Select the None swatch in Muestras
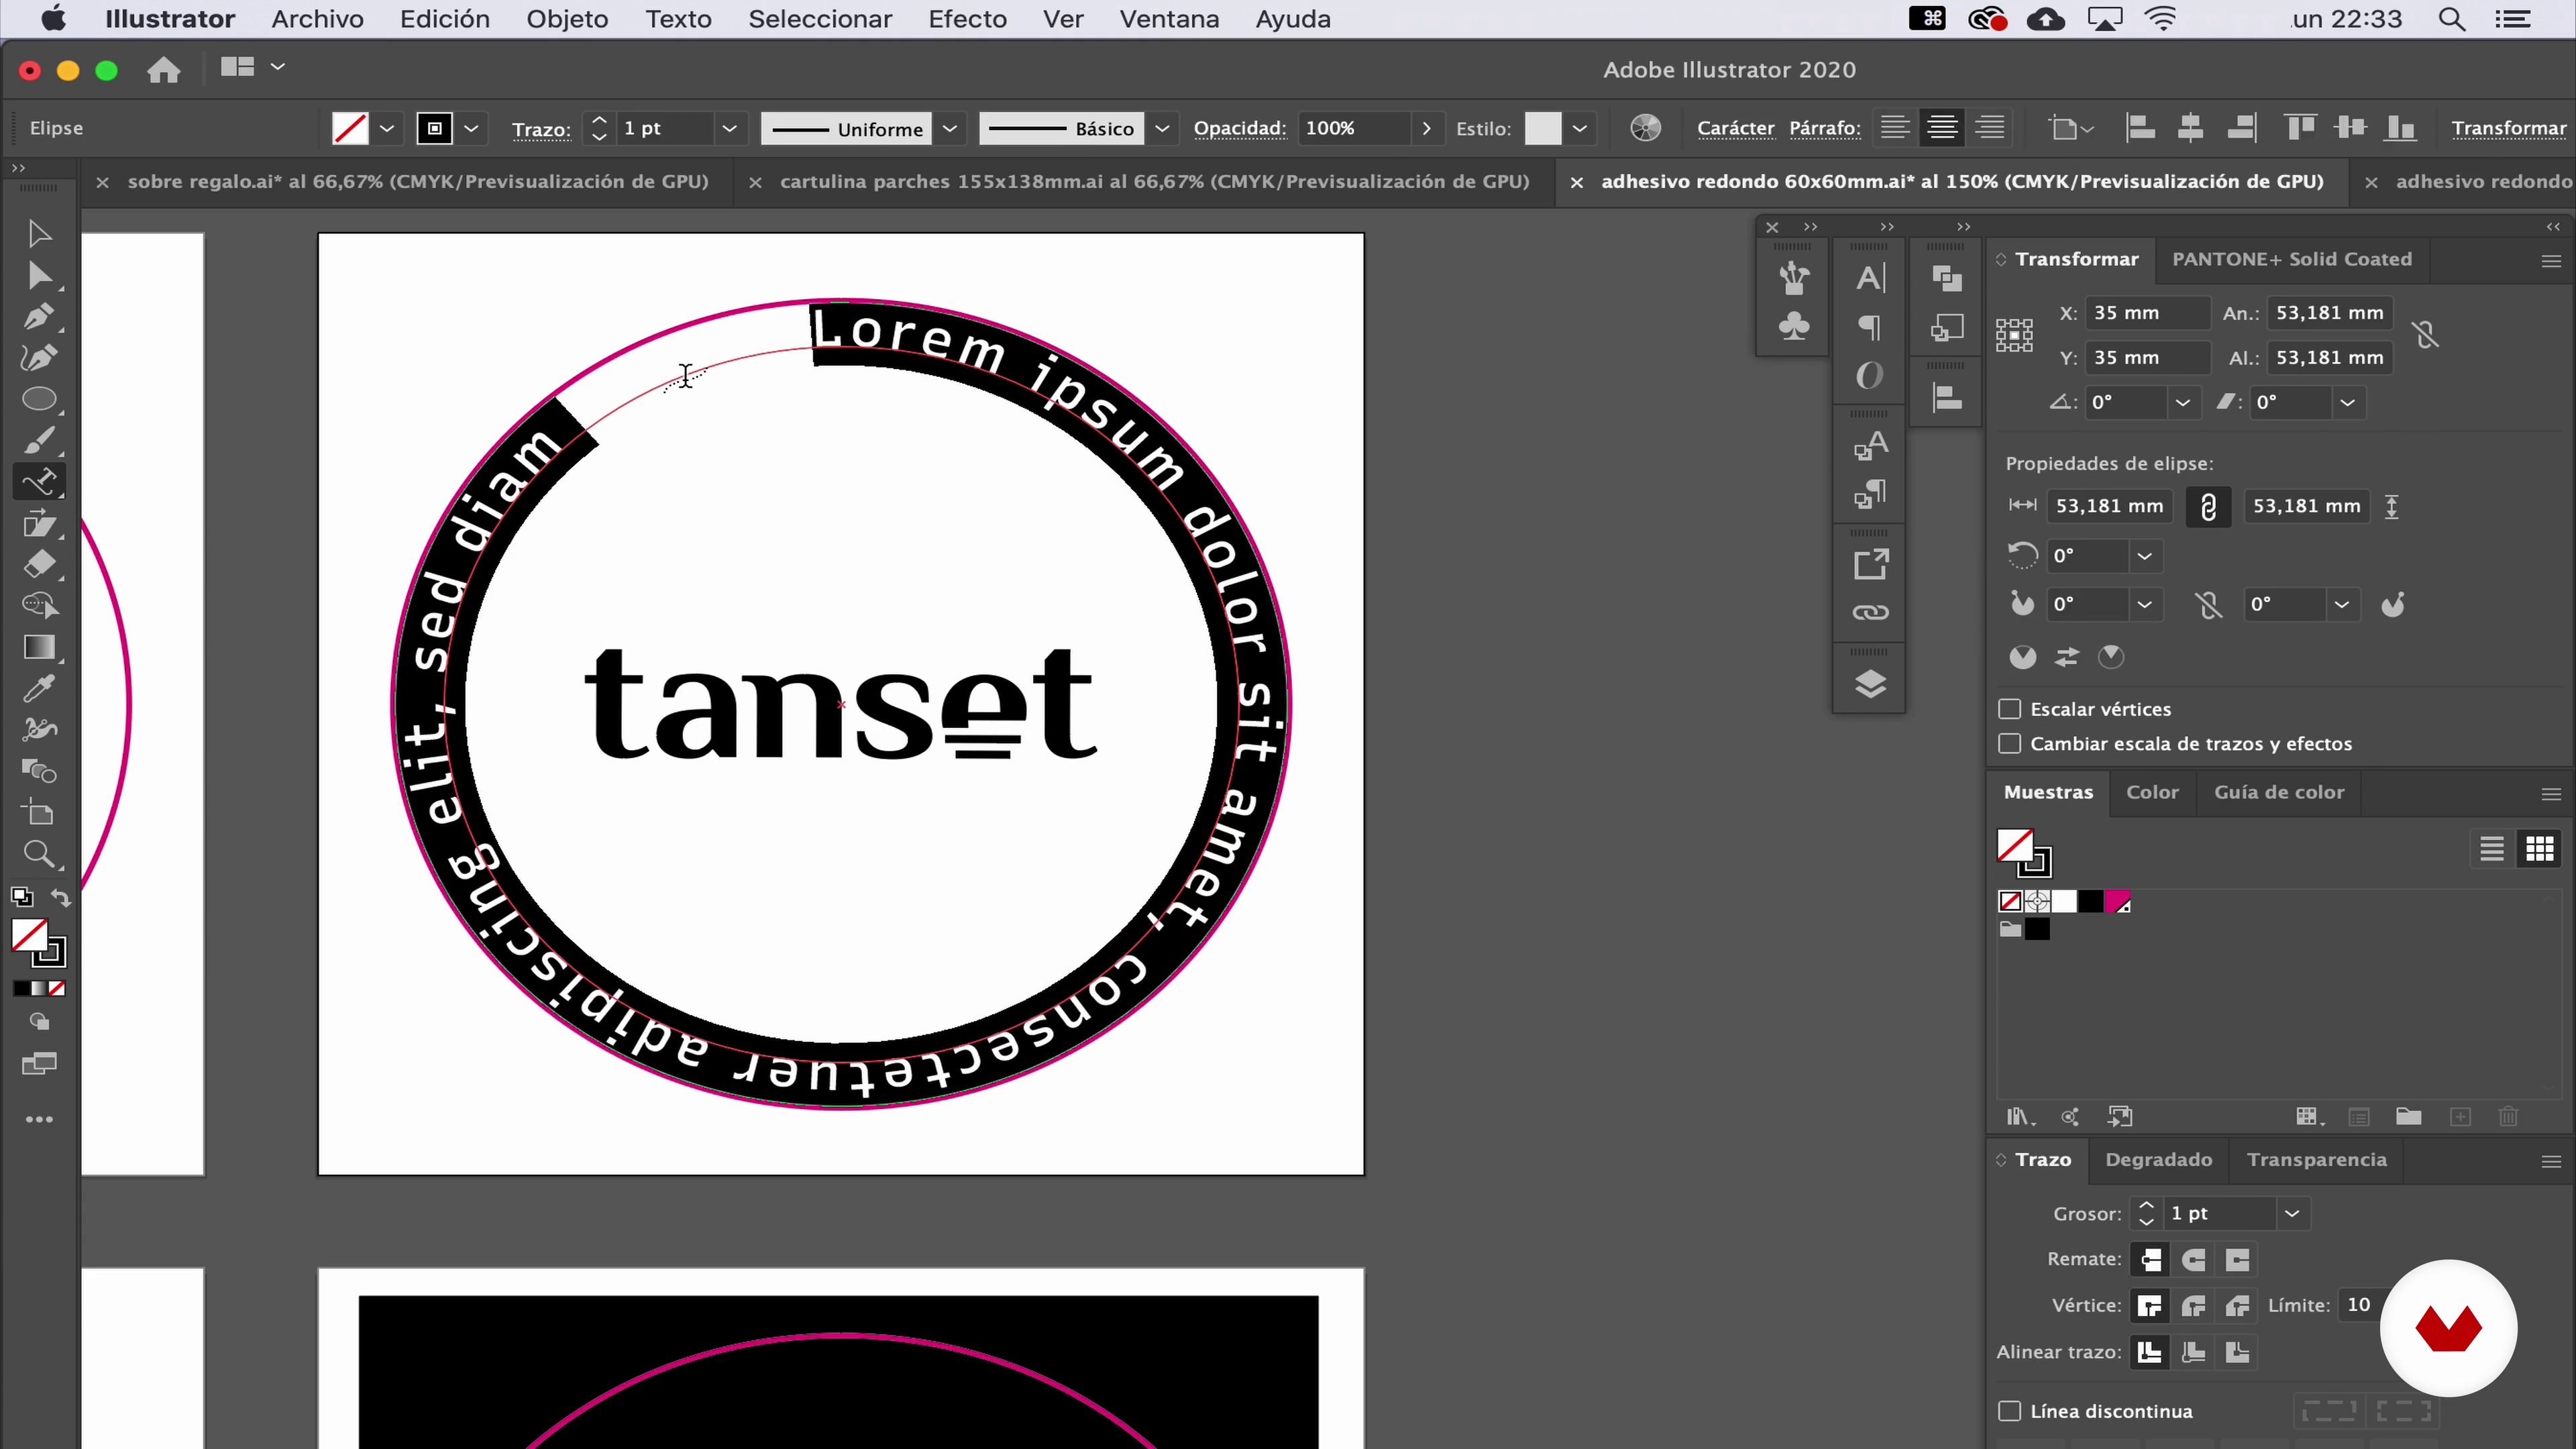 2010,902
